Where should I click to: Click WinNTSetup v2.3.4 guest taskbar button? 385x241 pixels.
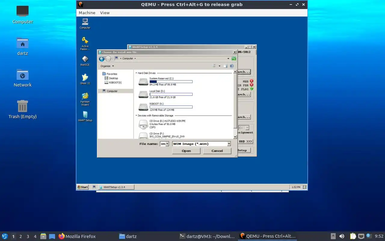point(116,187)
